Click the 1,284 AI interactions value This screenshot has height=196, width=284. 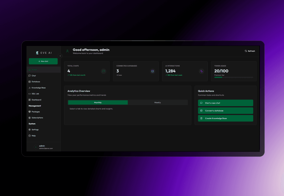pos(171,71)
